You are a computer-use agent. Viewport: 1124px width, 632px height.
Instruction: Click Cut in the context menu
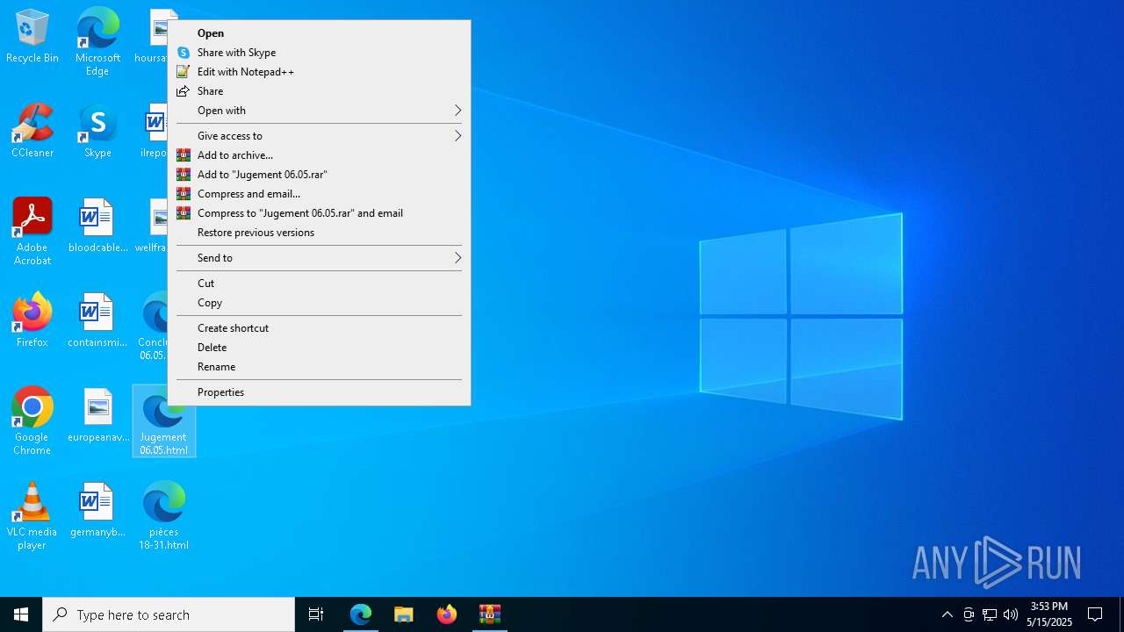coord(319,284)
